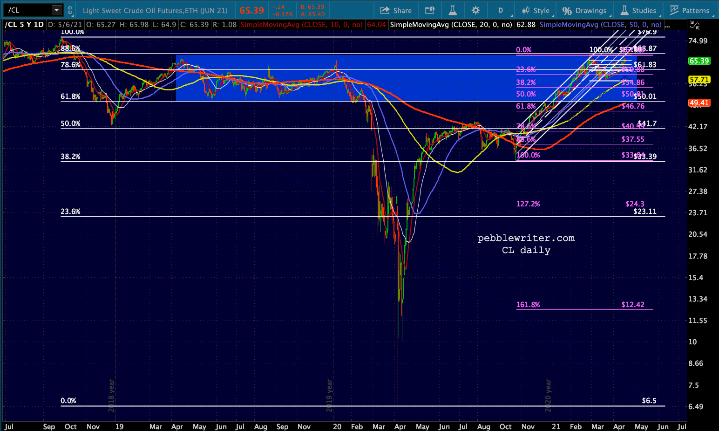Click the 74.99 price axis label

tap(698, 41)
